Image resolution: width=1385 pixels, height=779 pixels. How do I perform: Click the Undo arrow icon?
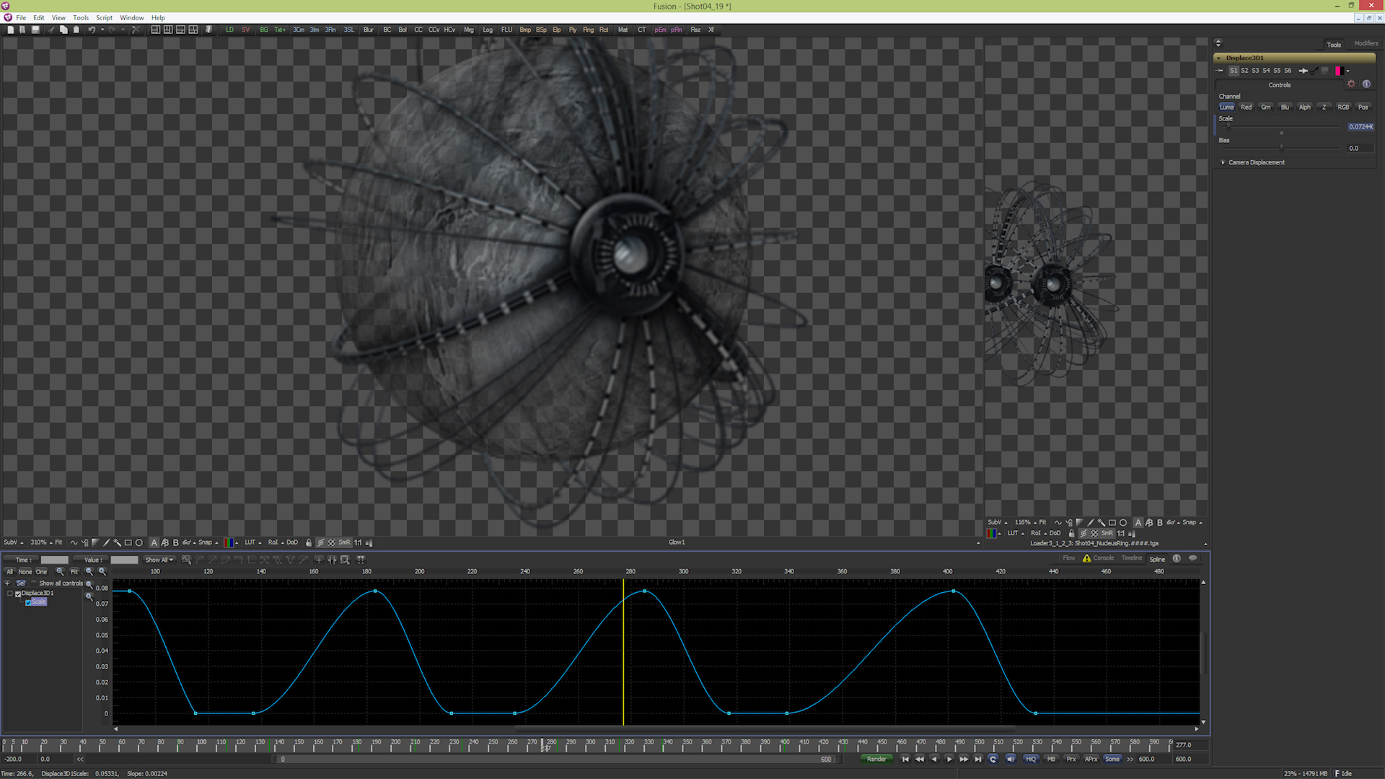point(92,30)
